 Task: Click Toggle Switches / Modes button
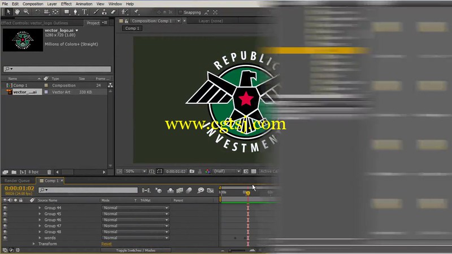point(136,250)
